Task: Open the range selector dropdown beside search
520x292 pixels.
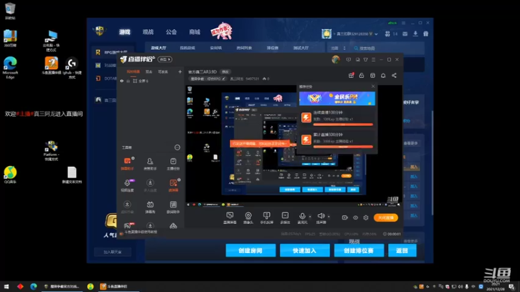Action: [338, 48]
